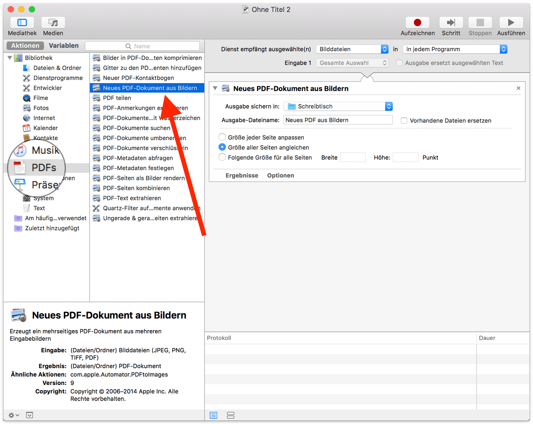Open the Bilddateien input type dropdown
The width and height of the screenshot is (533, 424).
click(352, 49)
